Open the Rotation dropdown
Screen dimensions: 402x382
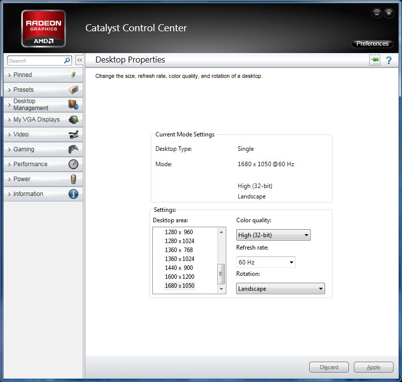click(x=280, y=289)
